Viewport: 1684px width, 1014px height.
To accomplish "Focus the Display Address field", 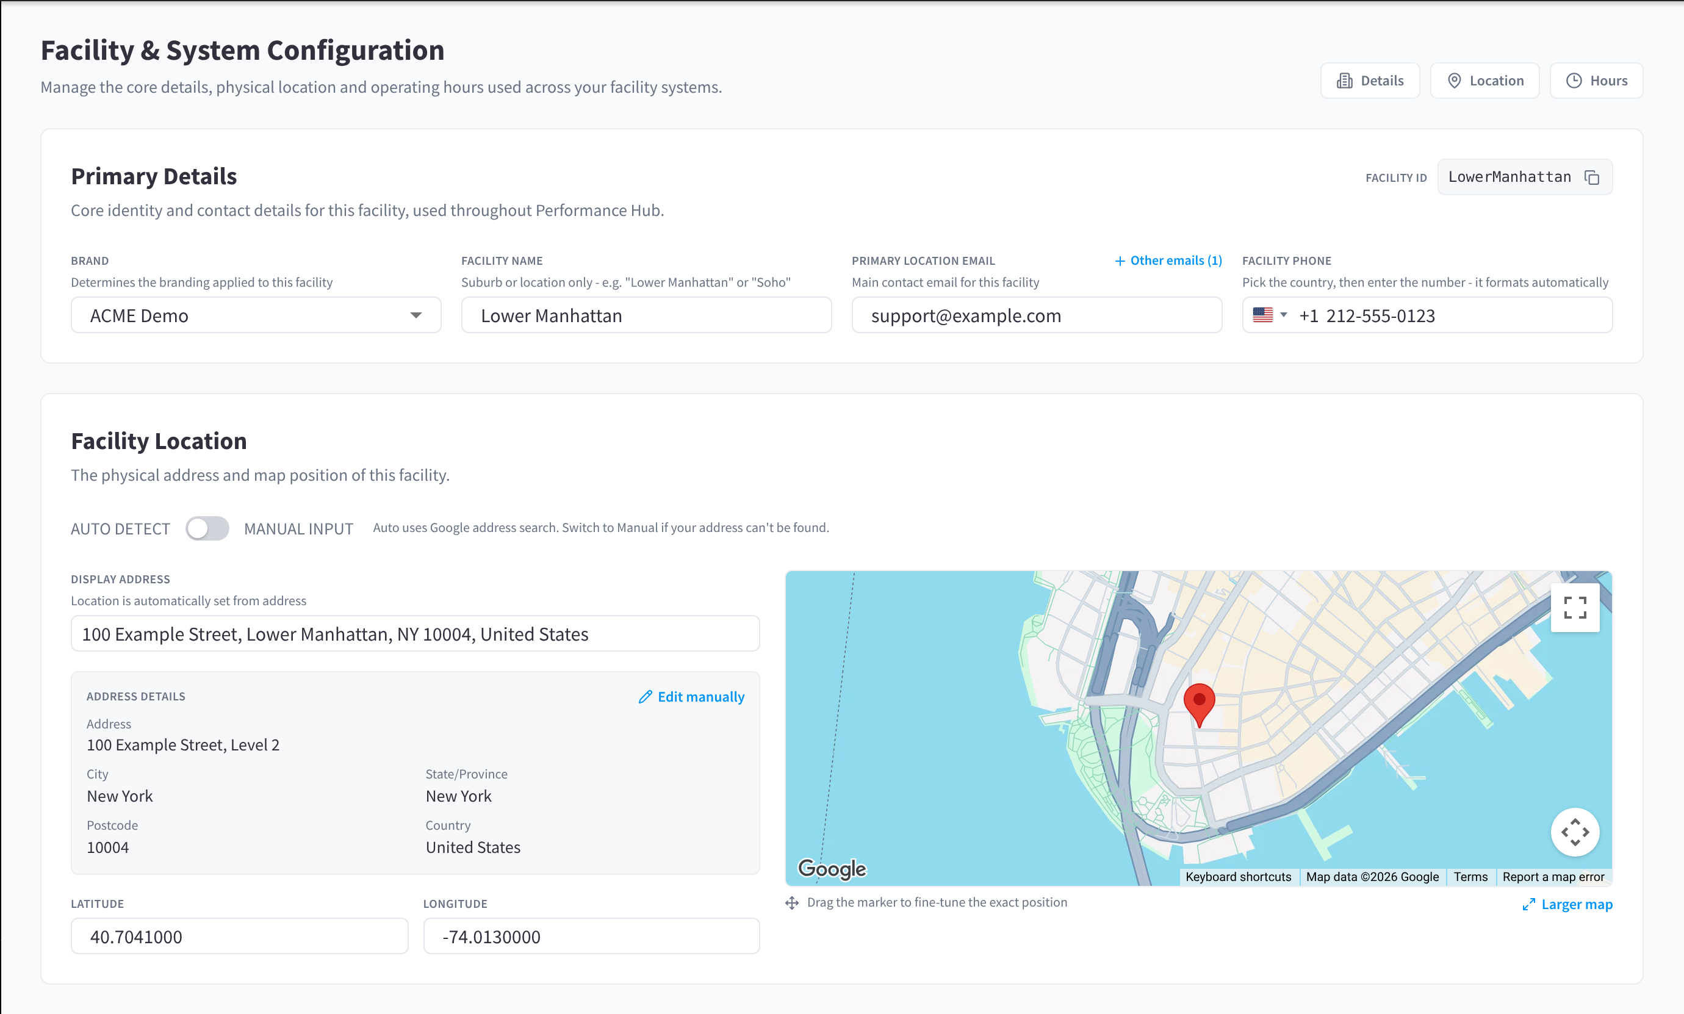I will (x=415, y=634).
